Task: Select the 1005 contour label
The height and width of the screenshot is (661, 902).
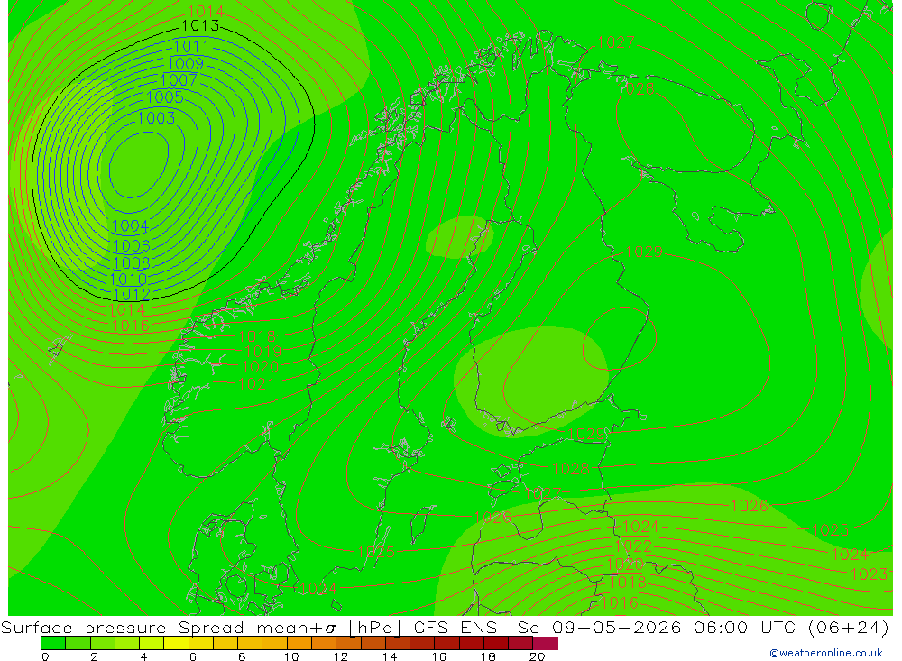Action: tap(165, 96)
